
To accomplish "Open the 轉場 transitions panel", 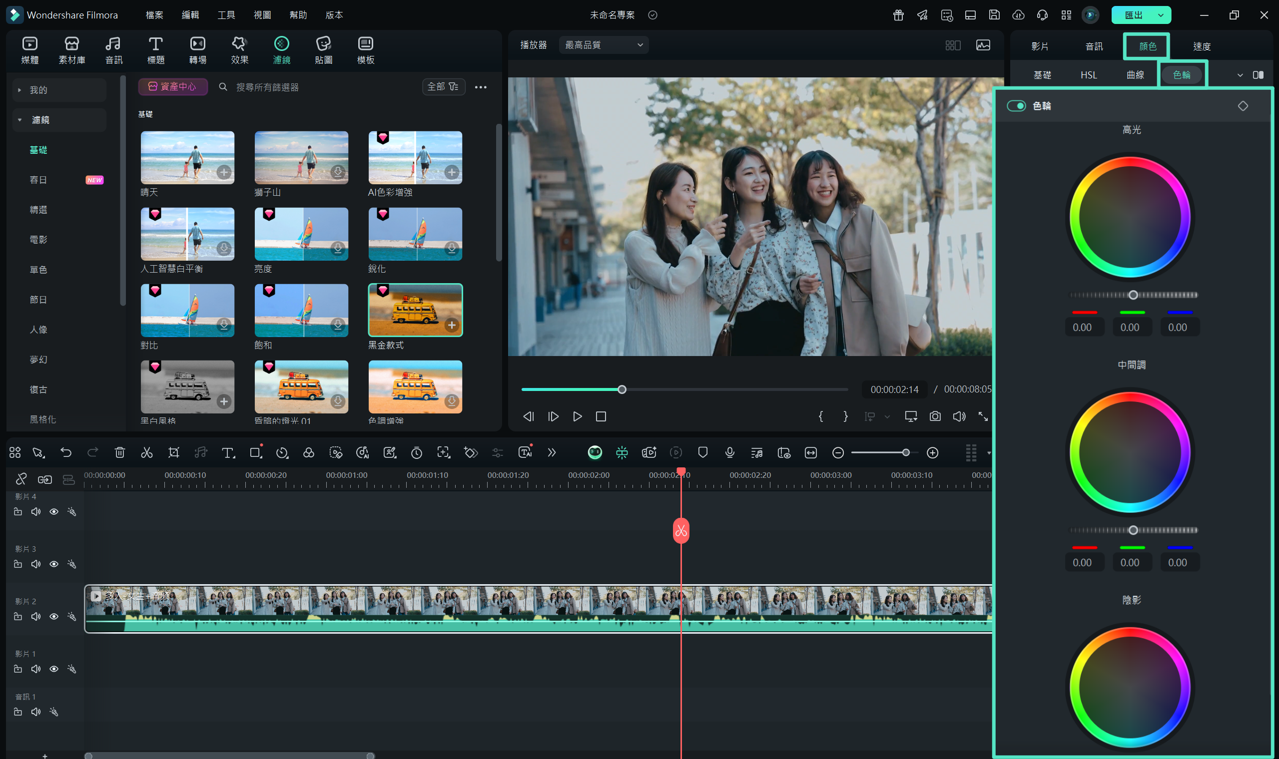I will [x=197, y=50].
